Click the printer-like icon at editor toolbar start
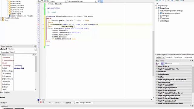This screenshot has width=194, height=109. (x=39, y=1)
